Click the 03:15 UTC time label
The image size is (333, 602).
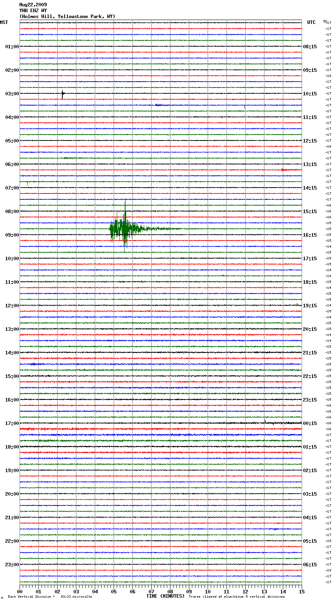click(310, 494)
